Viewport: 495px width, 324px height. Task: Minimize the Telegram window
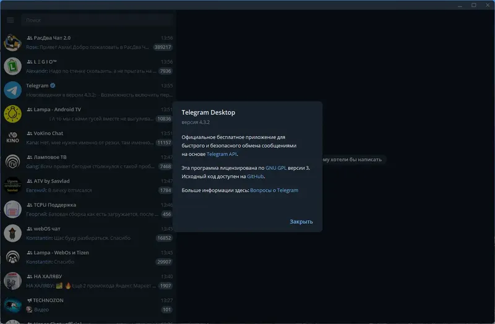pos(460,5)
